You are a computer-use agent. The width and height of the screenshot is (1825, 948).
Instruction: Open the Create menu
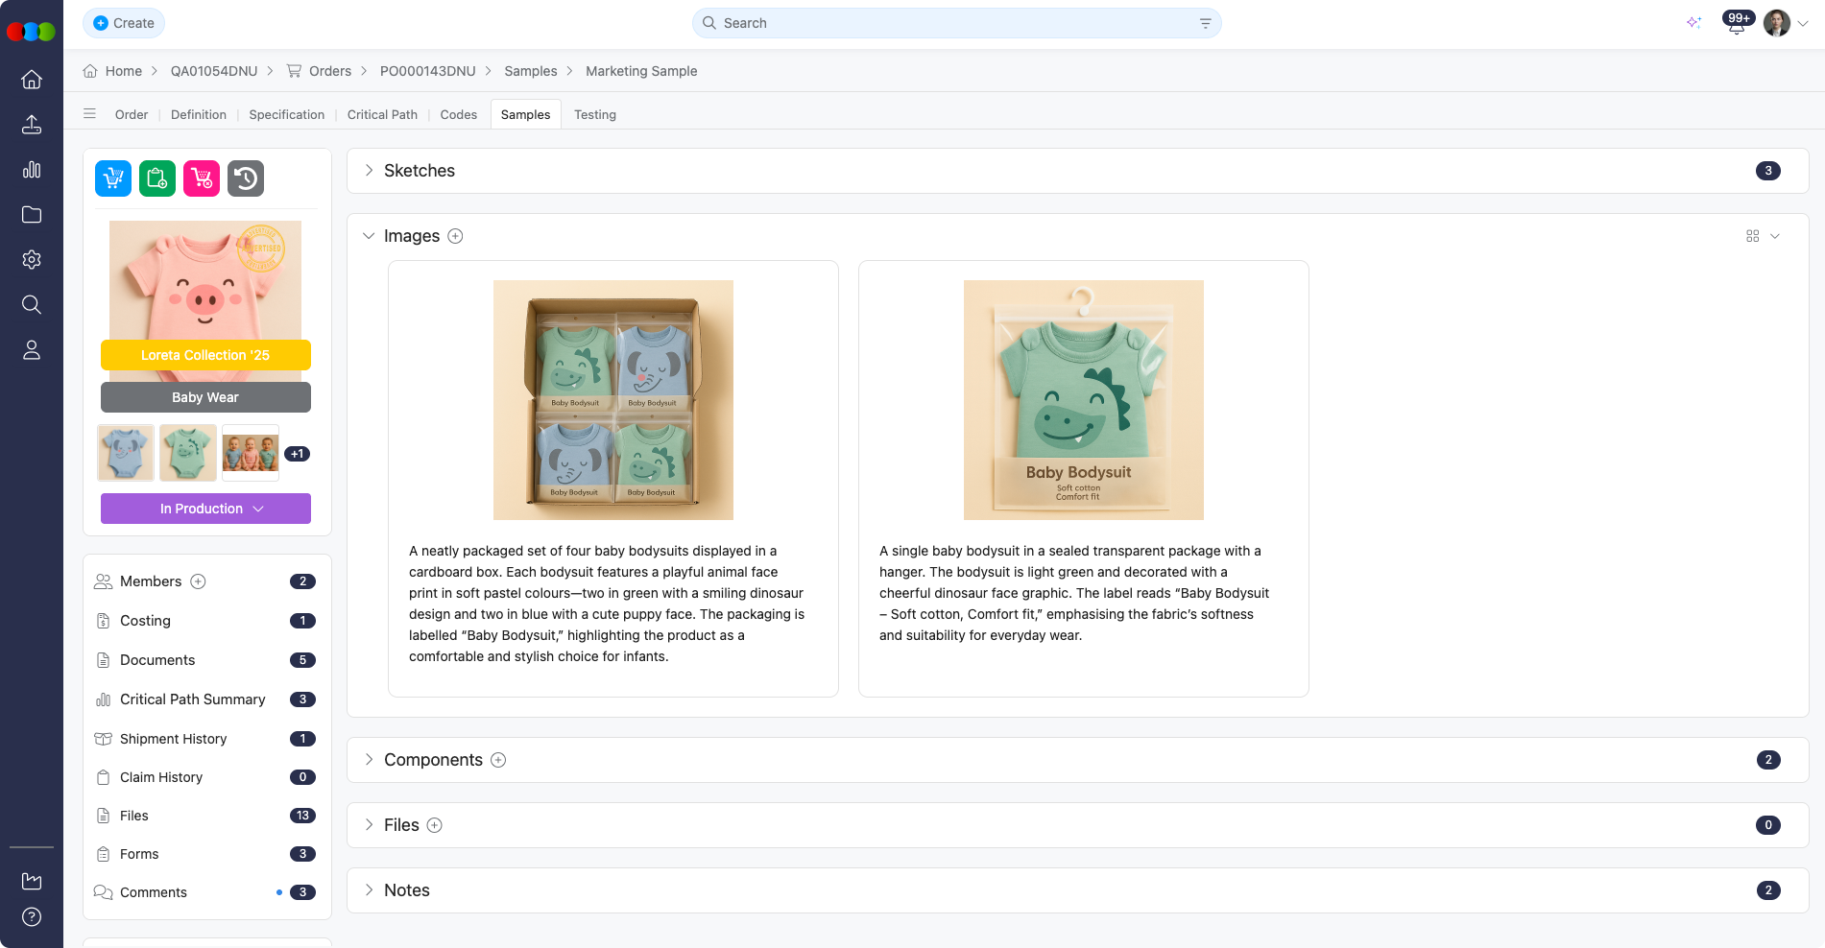[123, 22]
